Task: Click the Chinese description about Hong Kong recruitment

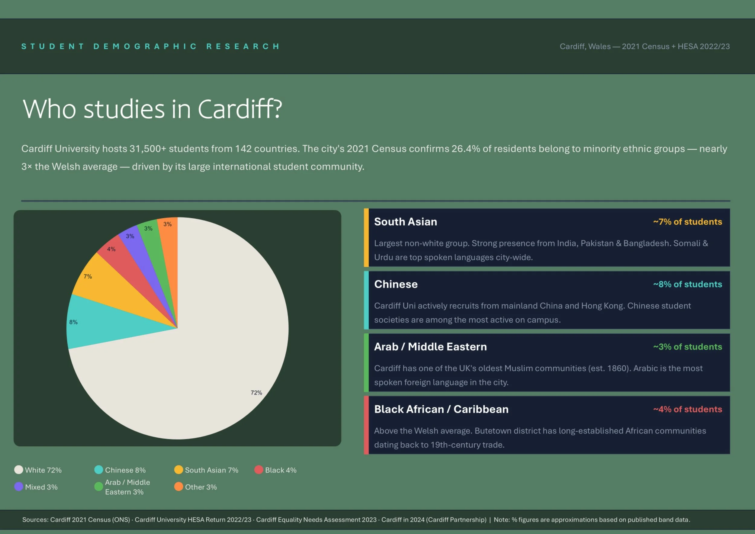Action: point(532,313)
